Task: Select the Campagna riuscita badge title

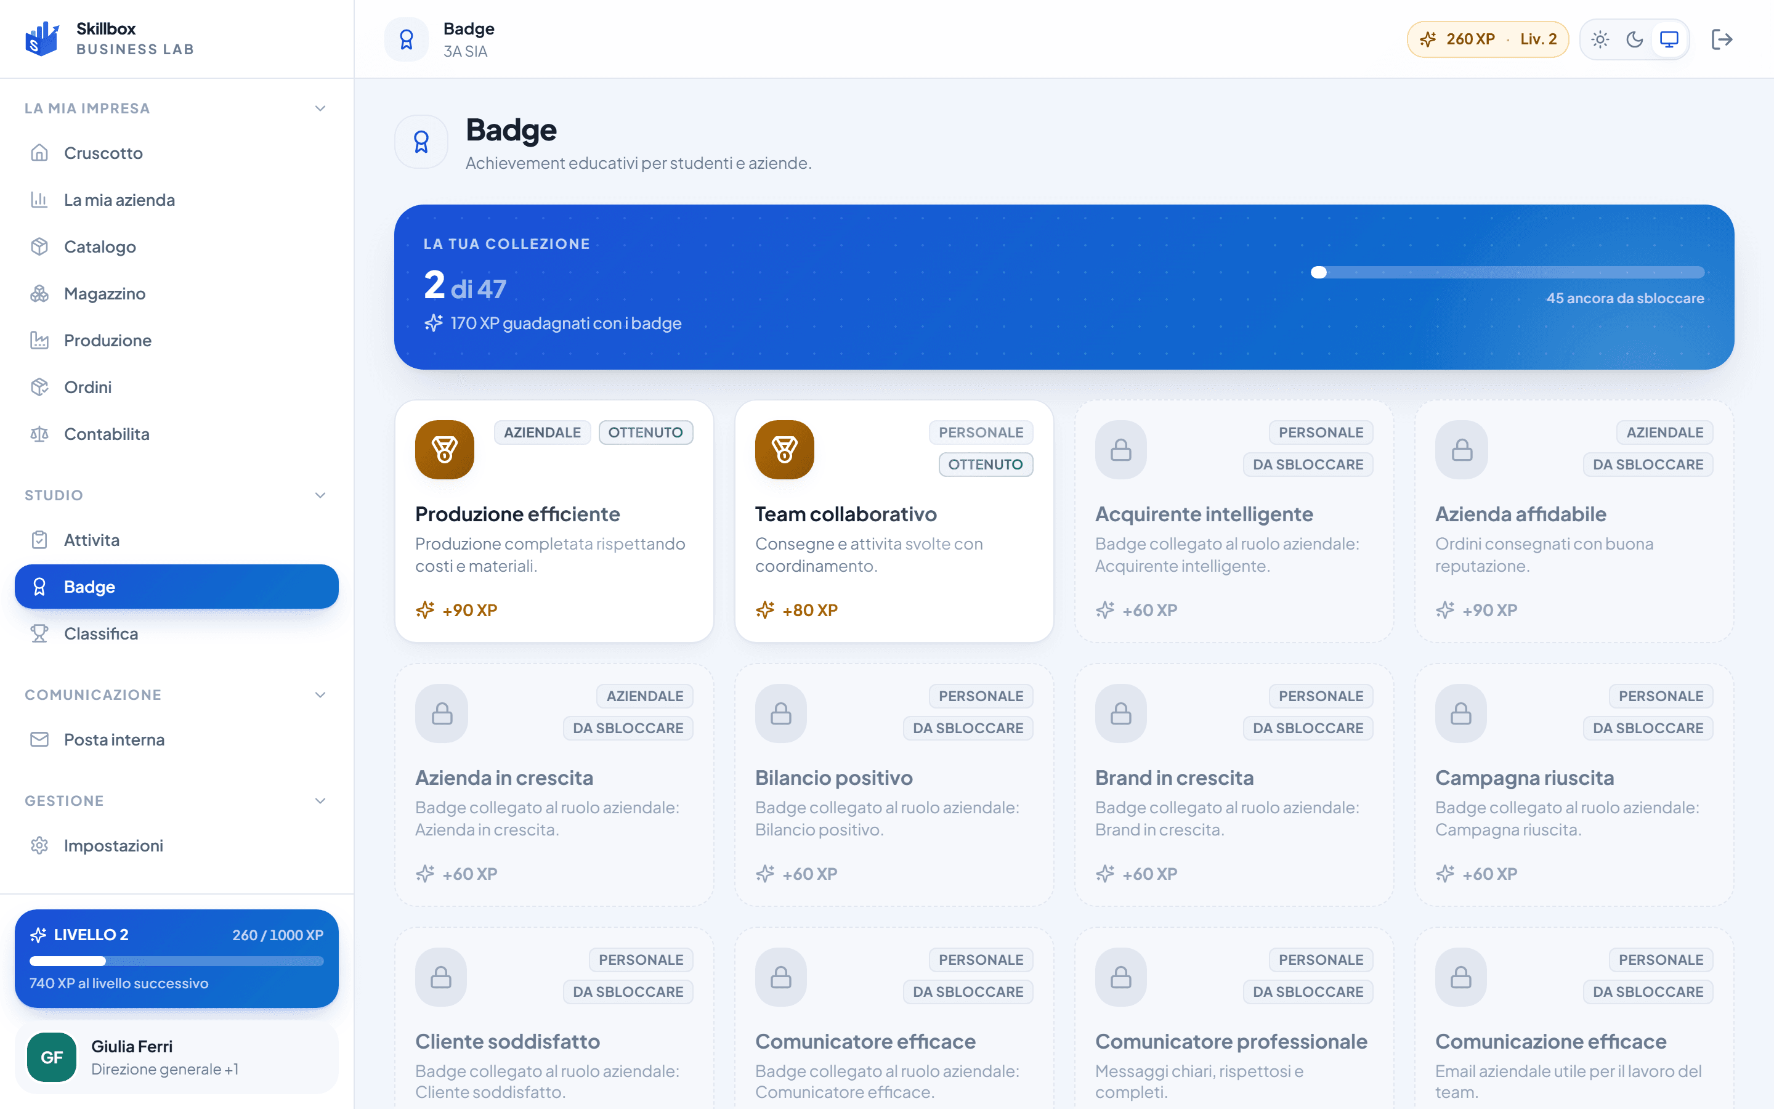Action: (1525, 778)
